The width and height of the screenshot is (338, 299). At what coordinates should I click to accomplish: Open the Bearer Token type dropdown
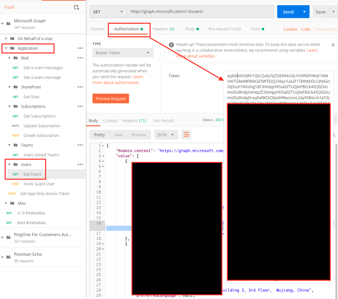tap(123, 53)
